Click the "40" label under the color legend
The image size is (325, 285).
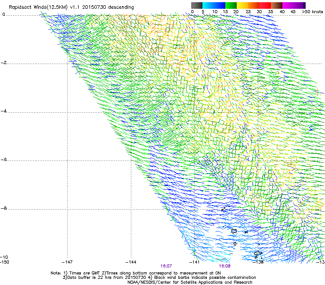tap(282, 12)
